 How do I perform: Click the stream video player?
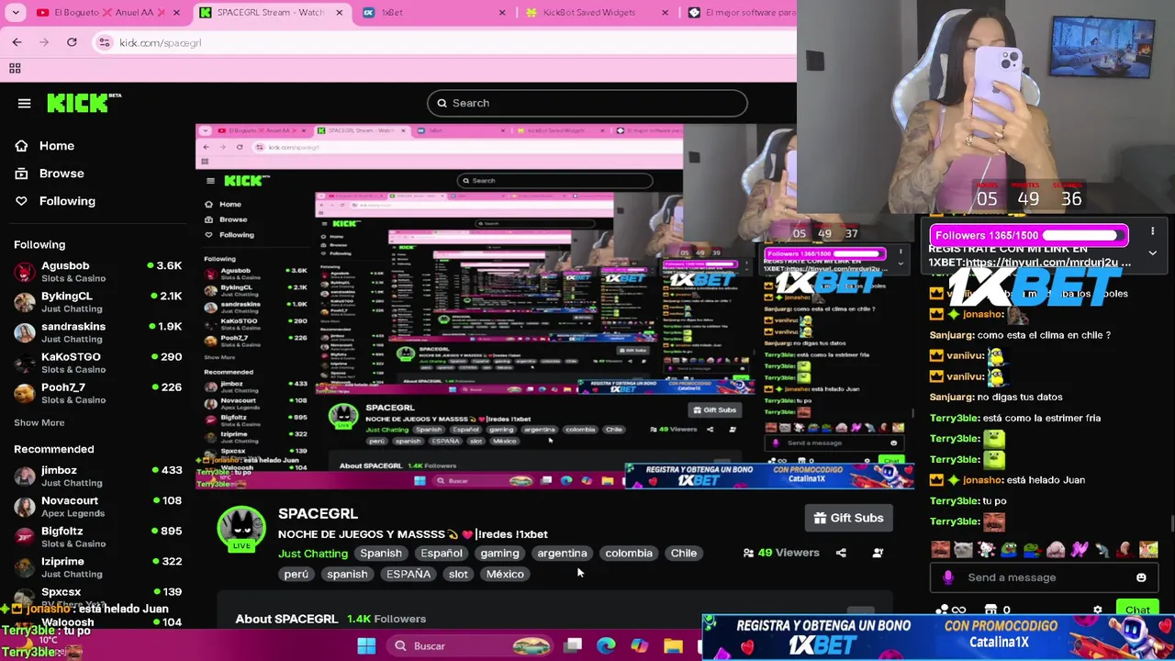click(554, 307)
